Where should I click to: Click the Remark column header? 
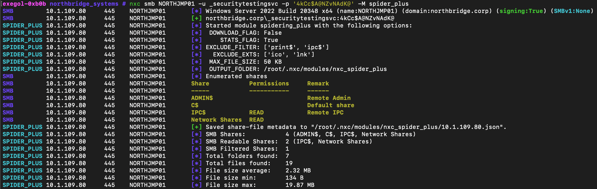point(318,84)
